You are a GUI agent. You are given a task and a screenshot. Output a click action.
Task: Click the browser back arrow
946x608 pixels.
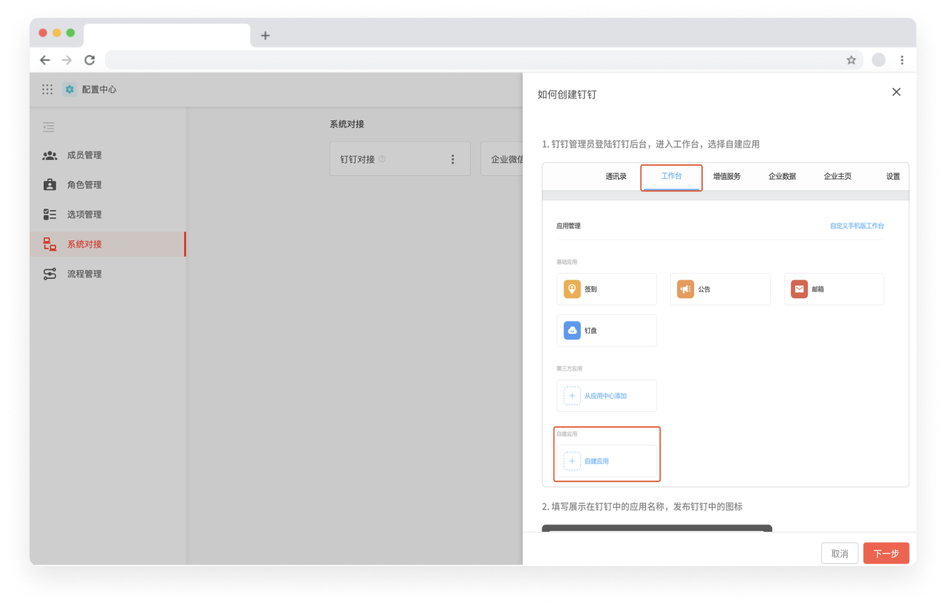point(45,60)
